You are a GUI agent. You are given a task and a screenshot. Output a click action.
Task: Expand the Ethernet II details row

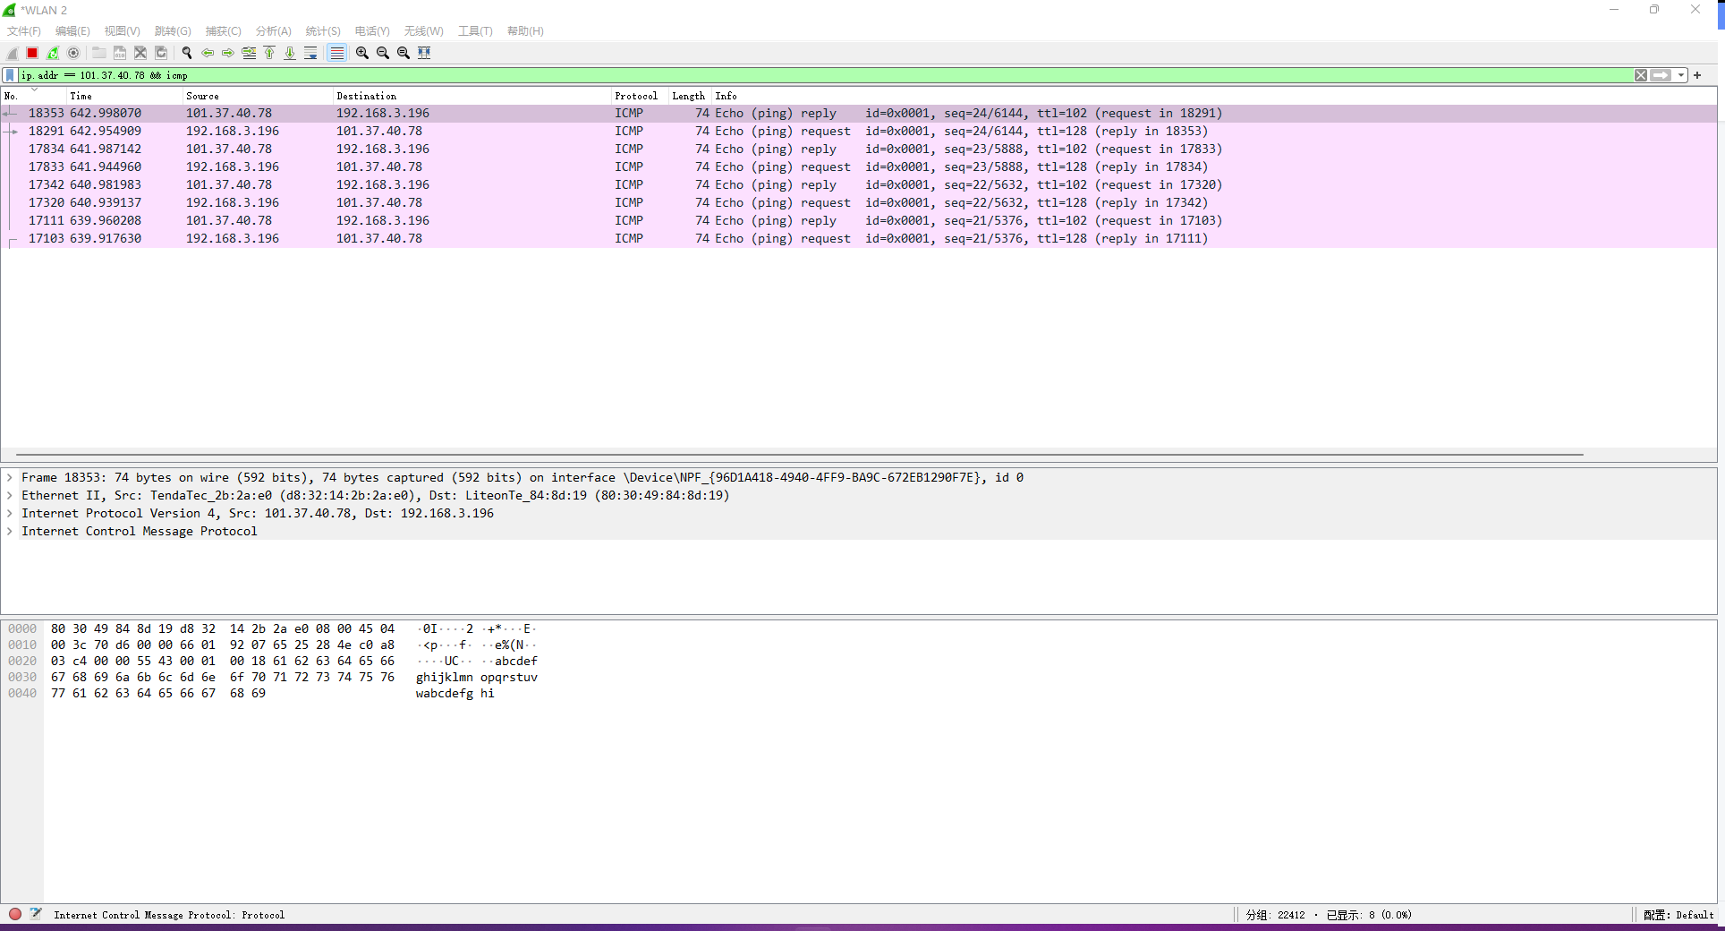(9, 495)
